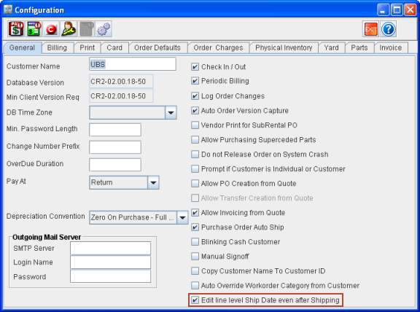Open the user with key icon
Screen dimensions: 420x312
click(x=69, y=29)
